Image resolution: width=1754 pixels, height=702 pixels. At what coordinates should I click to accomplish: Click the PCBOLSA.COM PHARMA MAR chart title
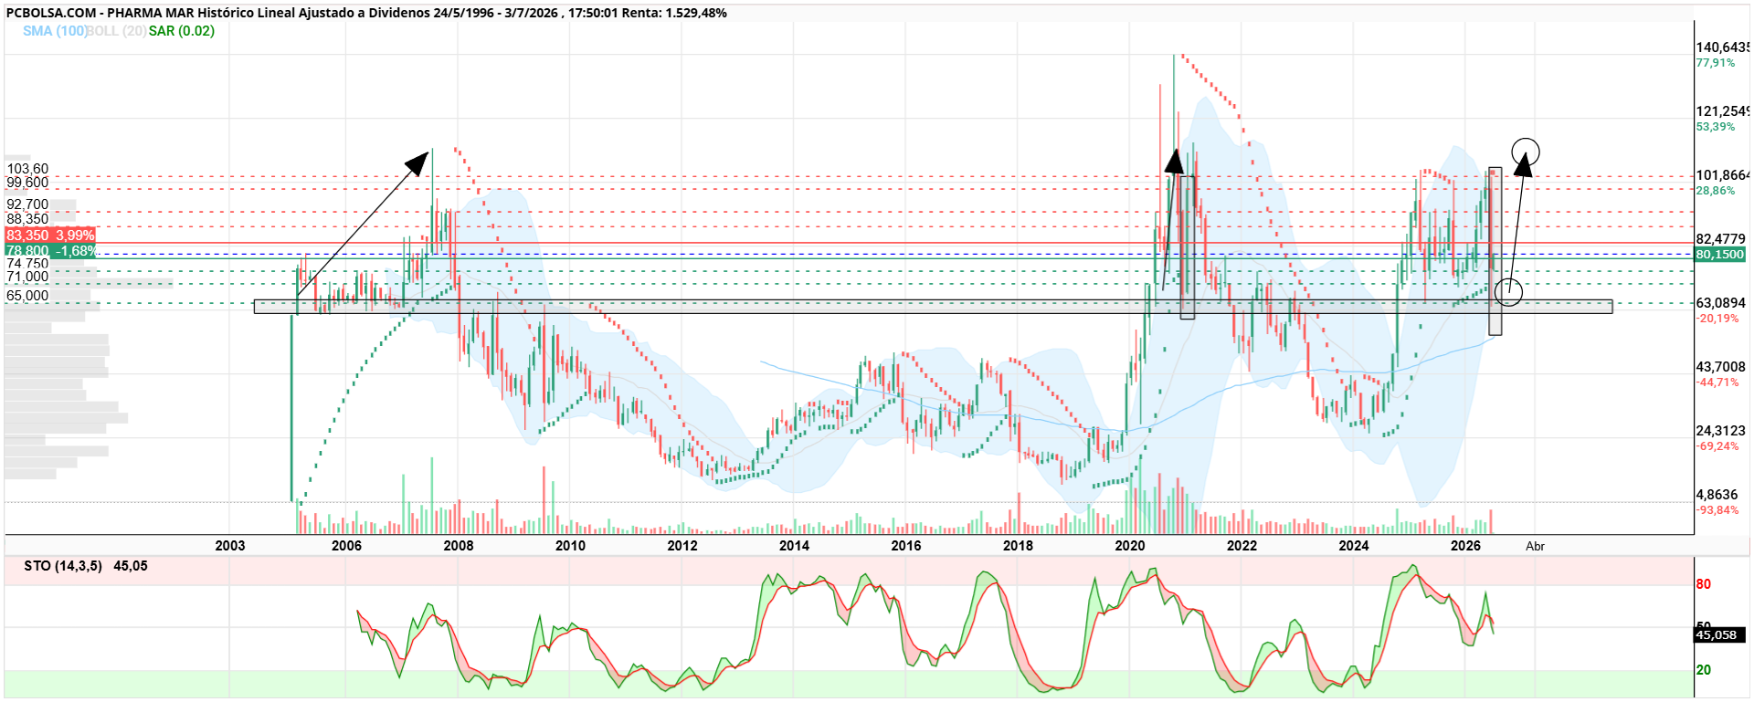(x=366, y=13)
